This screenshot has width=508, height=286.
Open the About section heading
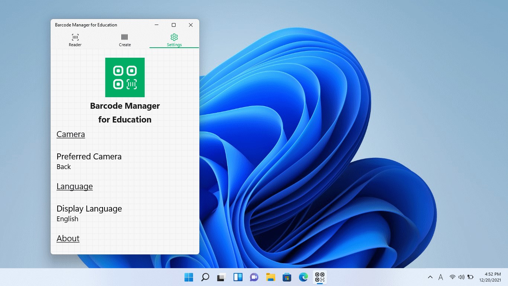pos(68,238)
